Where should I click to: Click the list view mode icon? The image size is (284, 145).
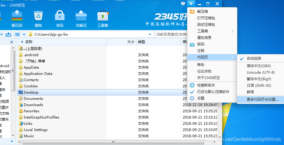pos(17,34)
